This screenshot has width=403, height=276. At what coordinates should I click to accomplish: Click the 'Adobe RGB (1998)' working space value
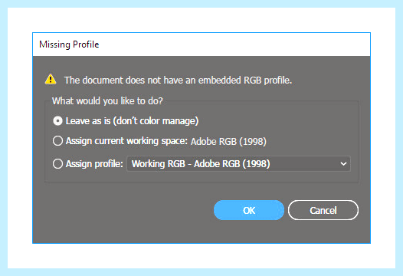click(228, 142)
